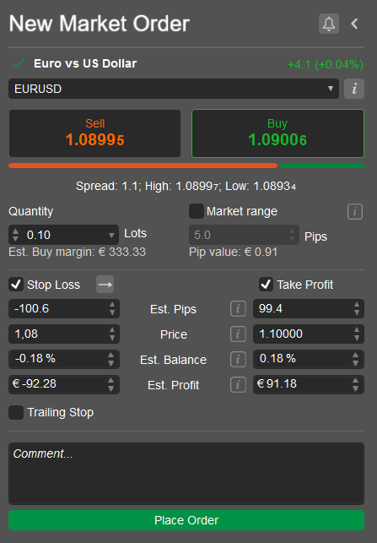
Task: Uncheck the Take Profit checkbox
Action: (266, 285)
